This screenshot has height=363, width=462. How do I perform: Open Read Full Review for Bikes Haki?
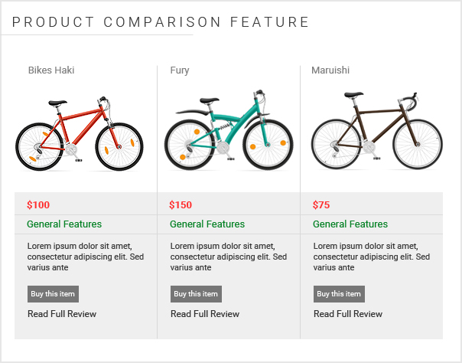click(x=62, y=314)
